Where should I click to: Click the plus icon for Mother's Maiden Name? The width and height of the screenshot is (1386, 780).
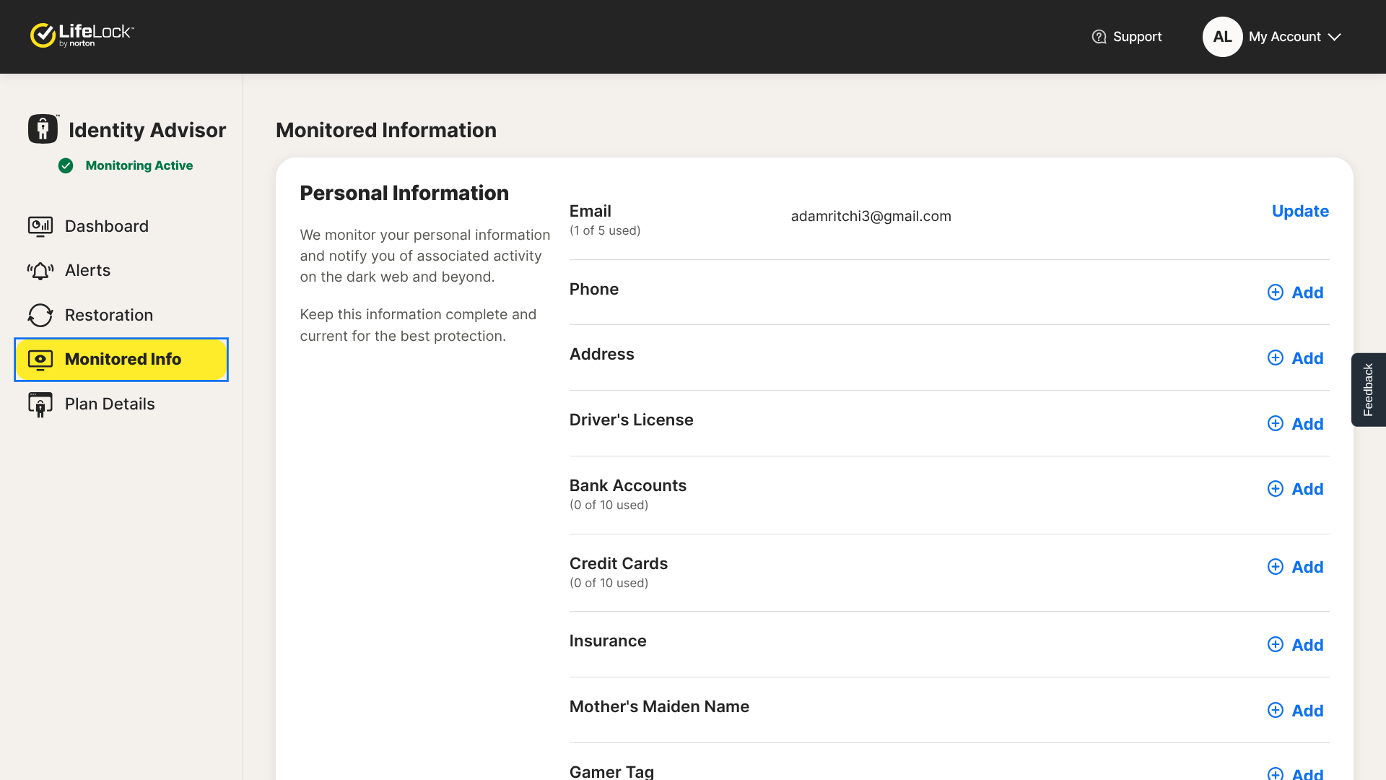click(1276, 711)
